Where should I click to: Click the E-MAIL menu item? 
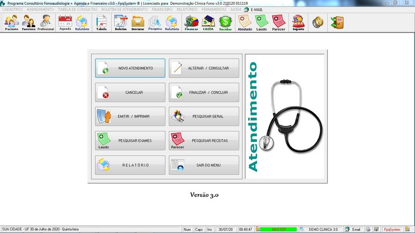pyautogui.click(x=254, y=9)
